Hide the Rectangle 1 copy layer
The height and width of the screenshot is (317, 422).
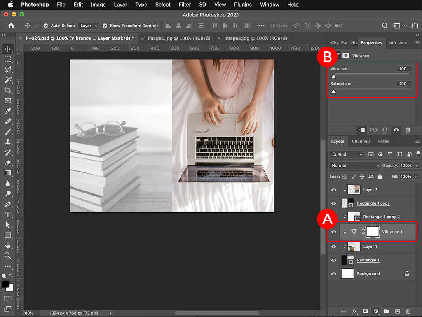tap(334, 203)
